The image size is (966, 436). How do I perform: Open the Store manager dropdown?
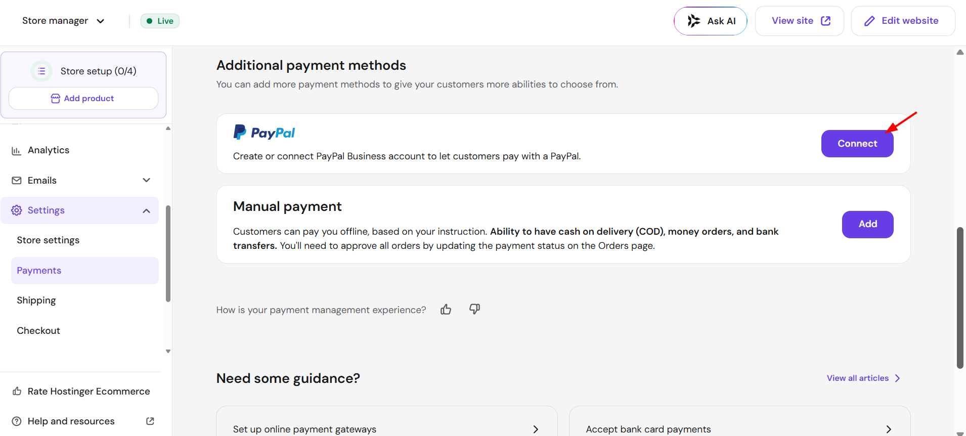[63, 21]
